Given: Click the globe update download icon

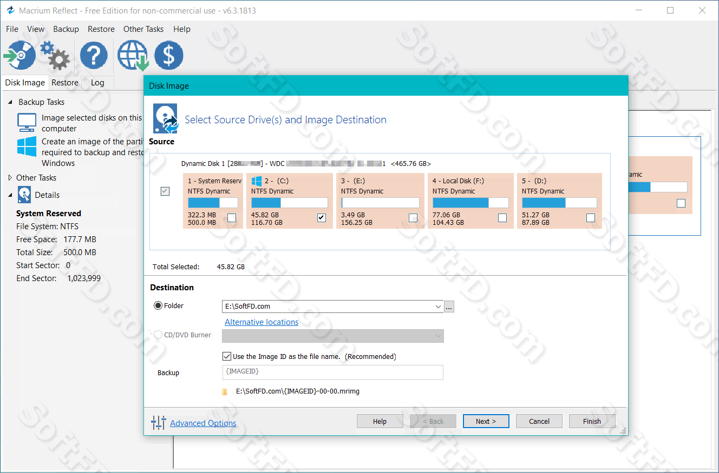Looking at the screenshot, I should 133,55.
